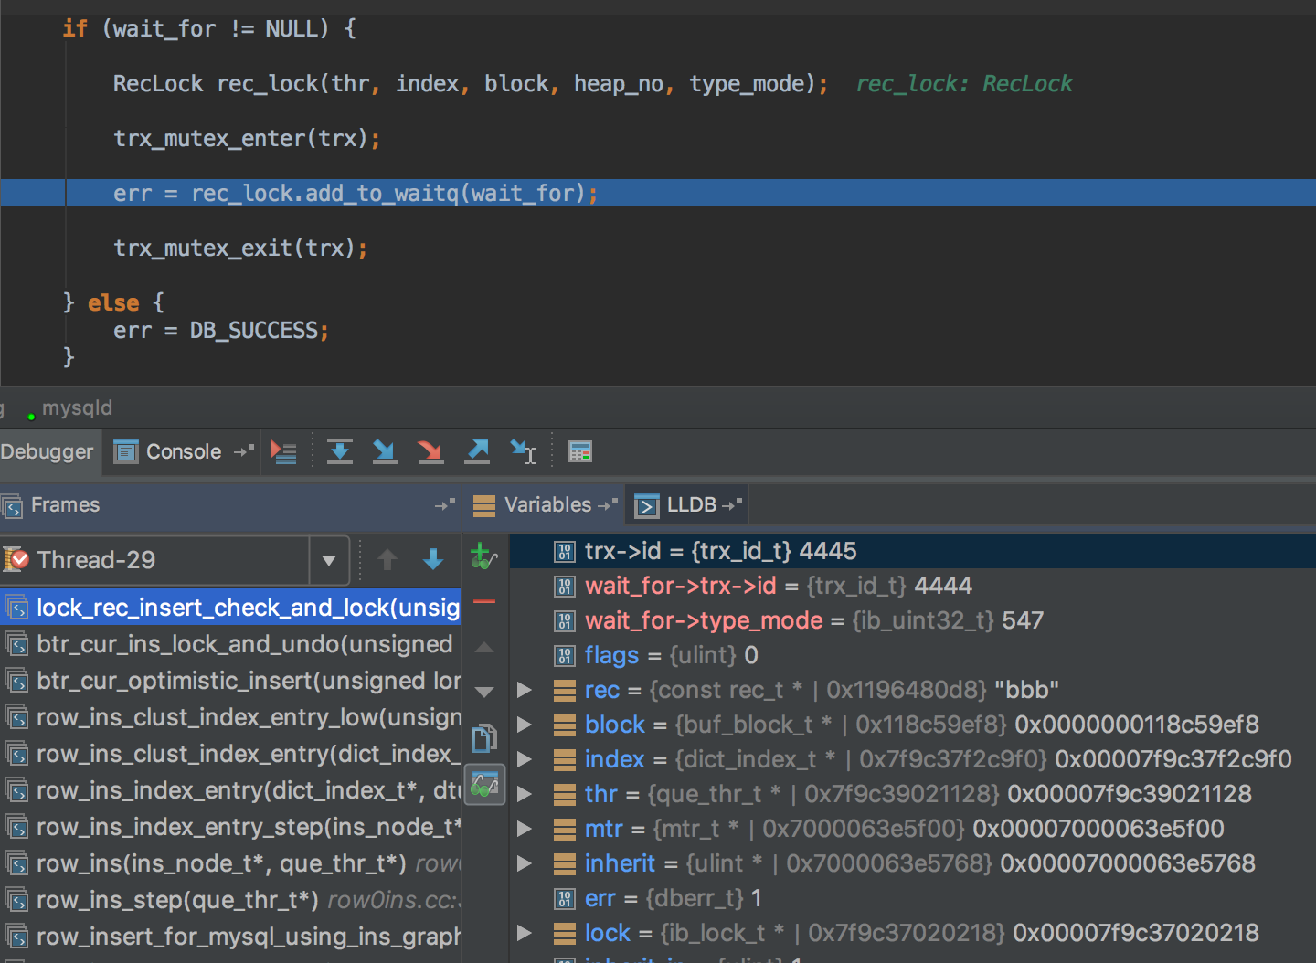The image size is (1316, 963).
Task: Add a new watch with plus icon
Action: tap(483, 556)
